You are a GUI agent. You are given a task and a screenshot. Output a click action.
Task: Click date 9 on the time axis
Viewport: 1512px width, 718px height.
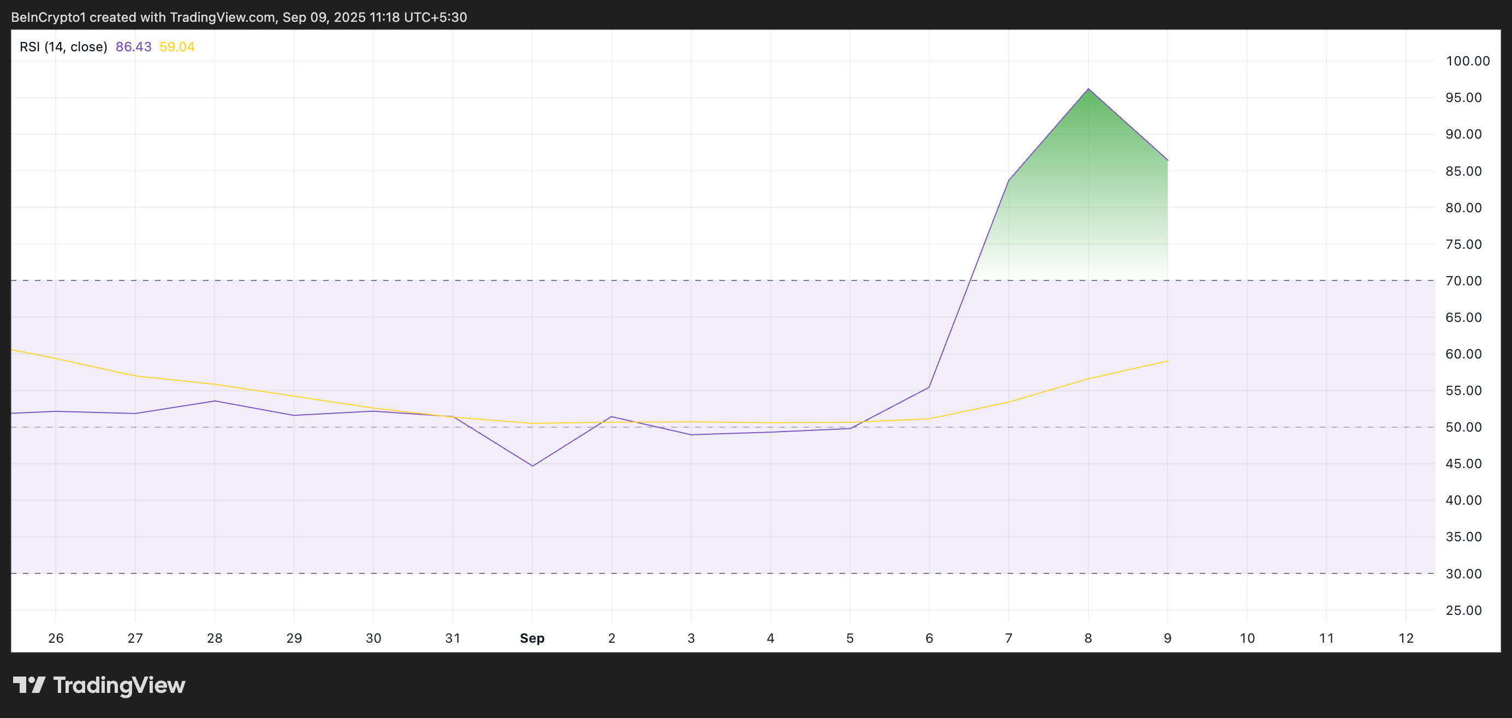1168,638
